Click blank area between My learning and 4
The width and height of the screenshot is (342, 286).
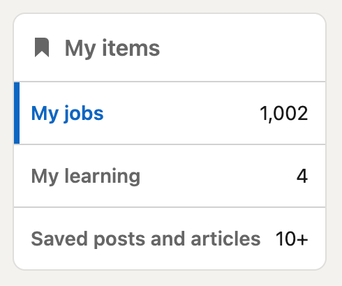pos(216,176)
